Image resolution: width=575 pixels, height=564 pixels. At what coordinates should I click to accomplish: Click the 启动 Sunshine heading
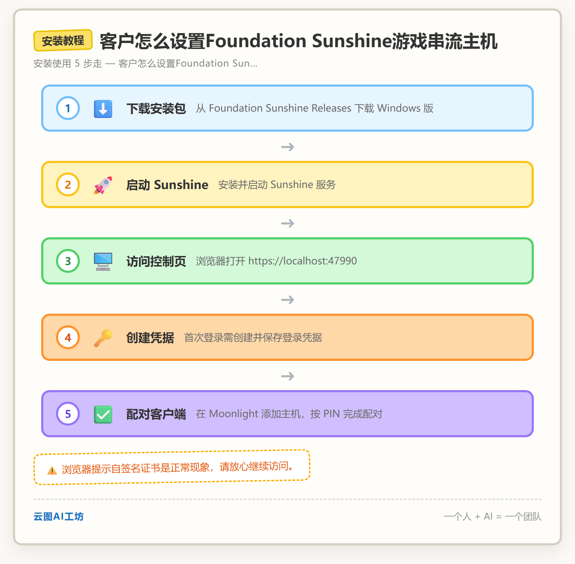click(167, 185)
